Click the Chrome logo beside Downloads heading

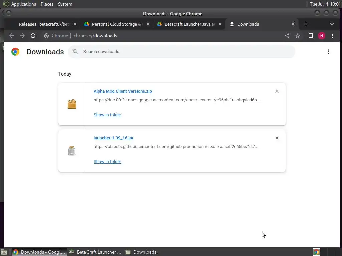[x=15, y=52]
